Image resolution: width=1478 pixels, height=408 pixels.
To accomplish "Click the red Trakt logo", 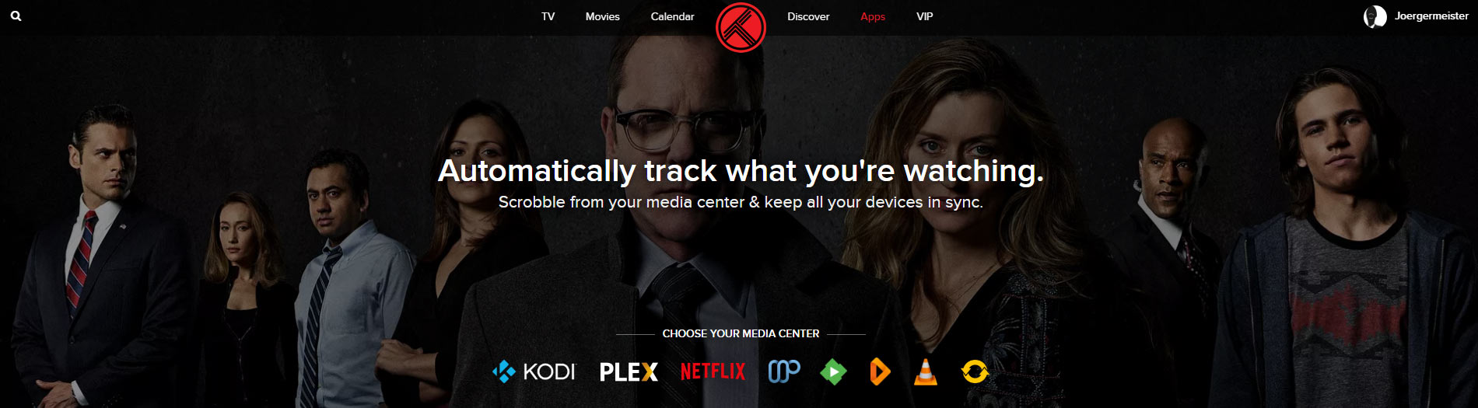I will (741, 27).
